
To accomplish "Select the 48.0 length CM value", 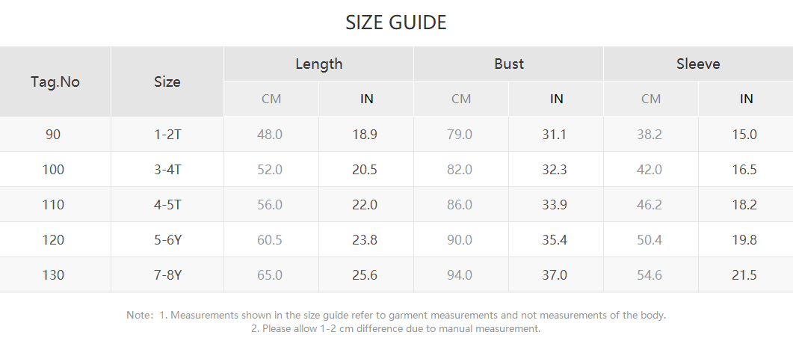I will point(270,135).
